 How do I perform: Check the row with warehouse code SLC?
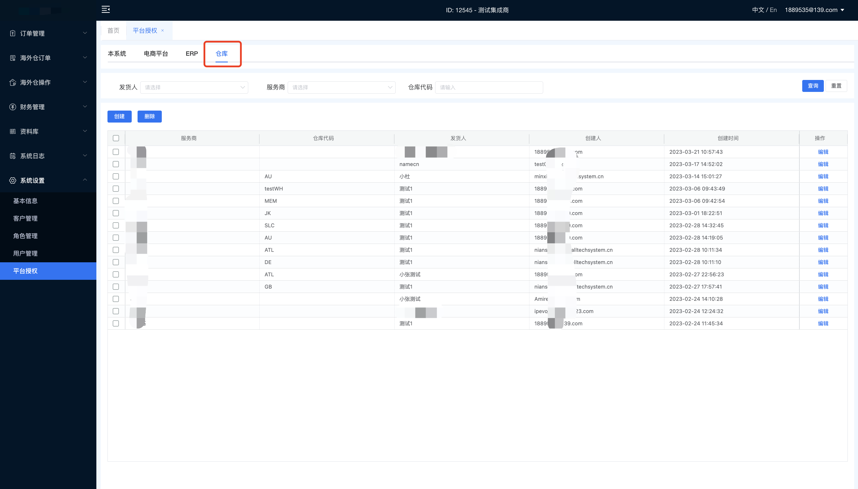click(x=116, y=225)
